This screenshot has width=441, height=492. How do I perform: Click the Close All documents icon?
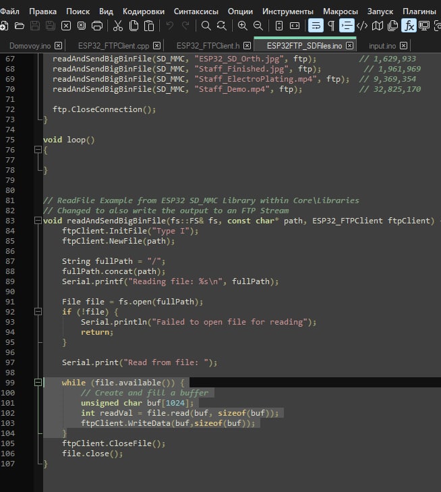[x=81, y=26]
